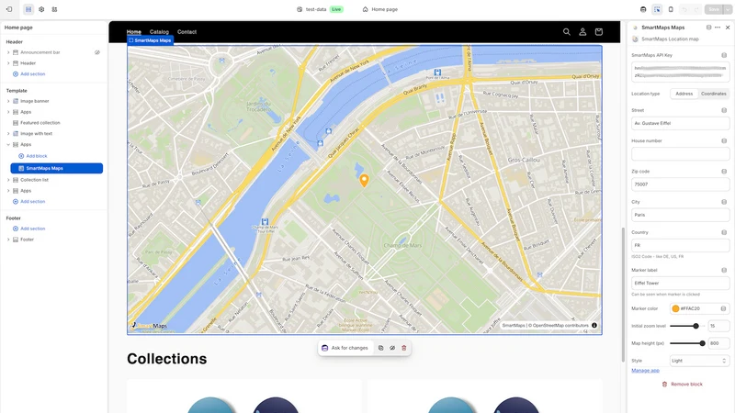Screen dimensions: 735x413
Task: Expand the Announcement bar section
Action: point(8,52)
